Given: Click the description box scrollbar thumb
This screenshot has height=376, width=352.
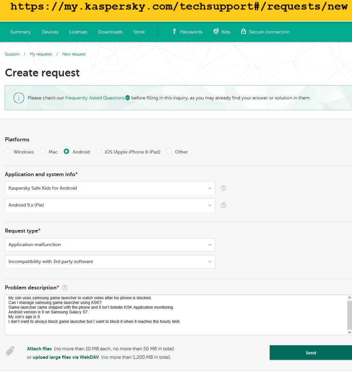Looking at the screenshot, I should (x=350, y=315).
